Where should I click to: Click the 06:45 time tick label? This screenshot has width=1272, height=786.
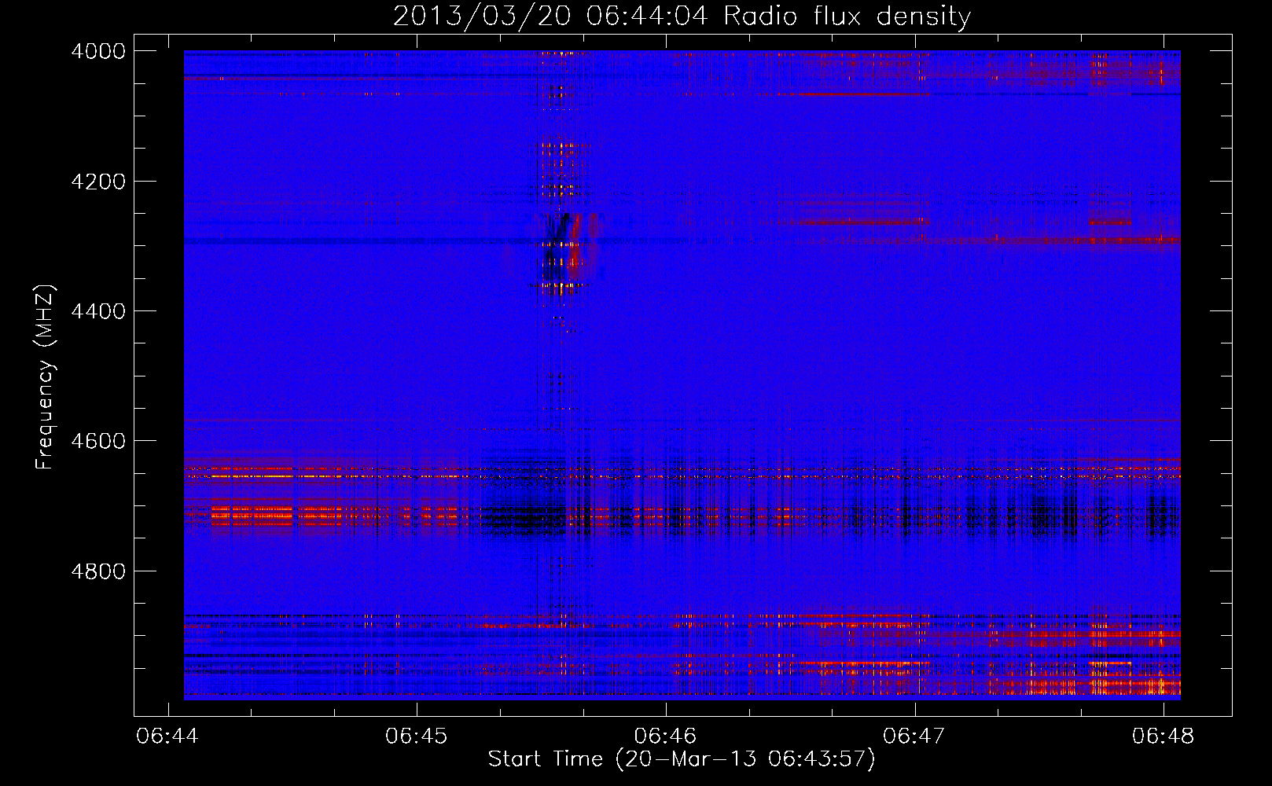417,736
